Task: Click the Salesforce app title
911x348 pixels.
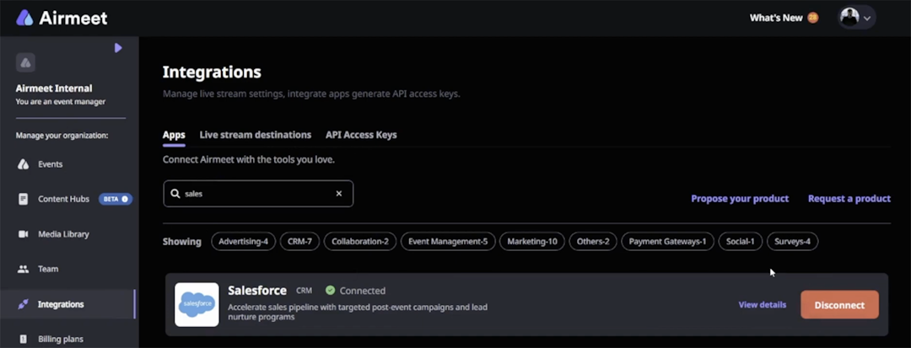Action: (x=256, y=290)
